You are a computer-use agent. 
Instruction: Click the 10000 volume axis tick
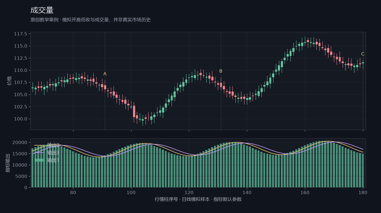coord(20,165)
